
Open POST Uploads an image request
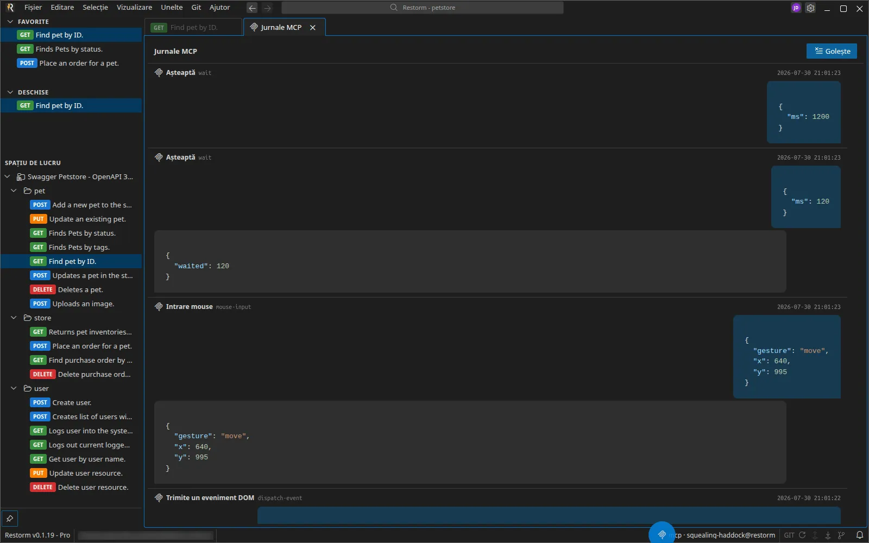(71, 304)
